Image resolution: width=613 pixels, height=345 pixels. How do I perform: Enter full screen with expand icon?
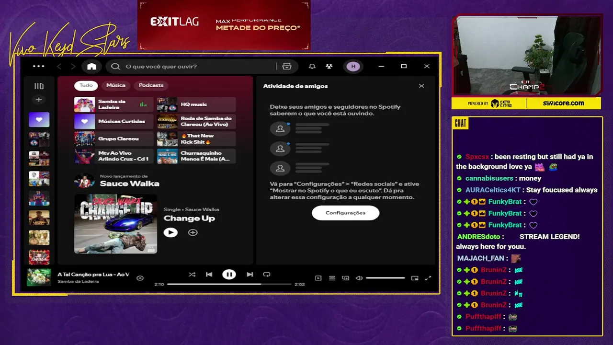pyautogui.click(x=428, y=278)
